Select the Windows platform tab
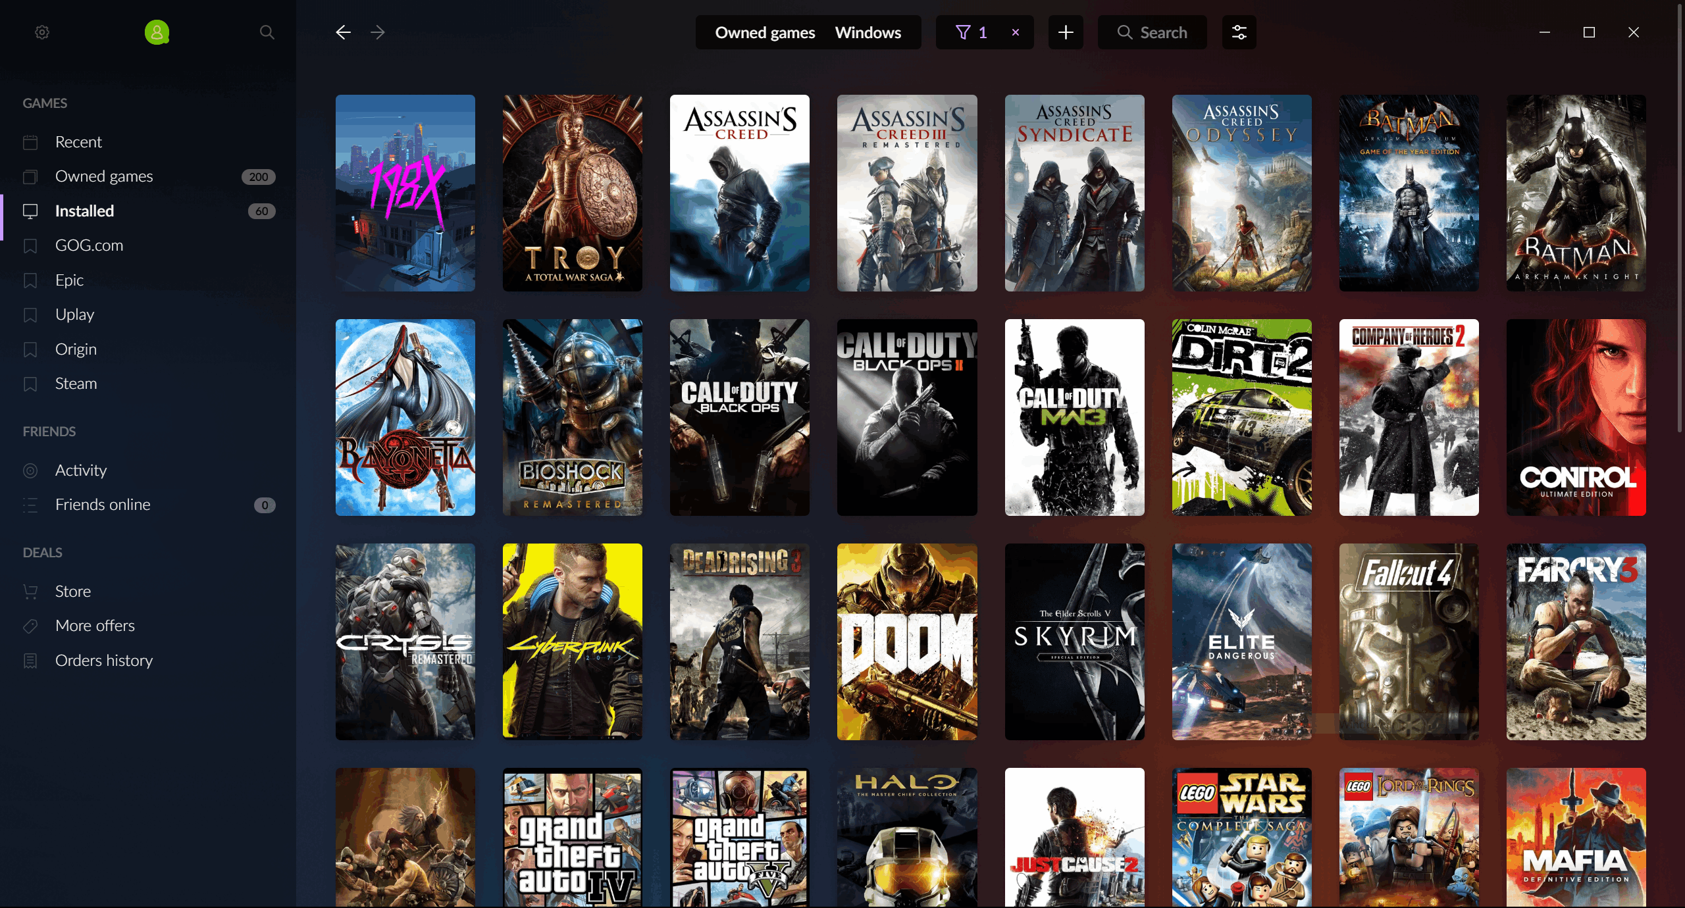Screen dimensions: 1685x908 click(868, 32)
